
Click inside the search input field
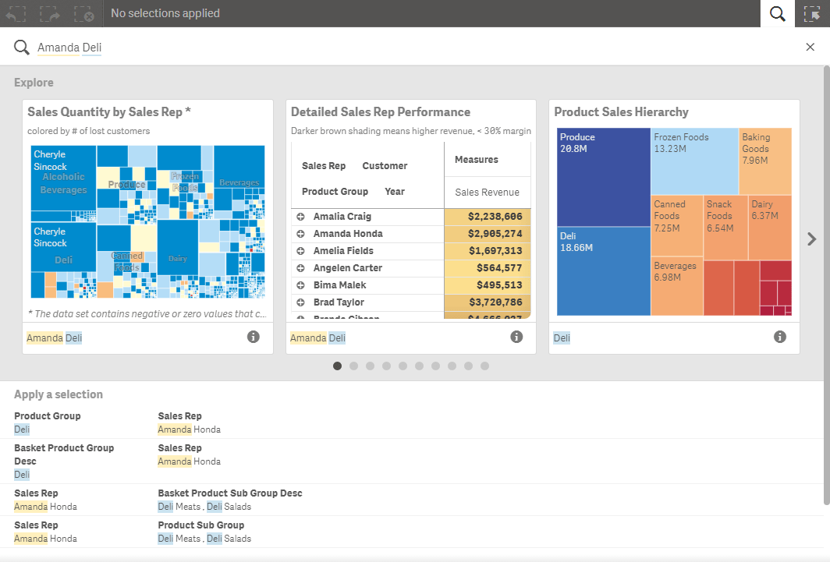234,47
